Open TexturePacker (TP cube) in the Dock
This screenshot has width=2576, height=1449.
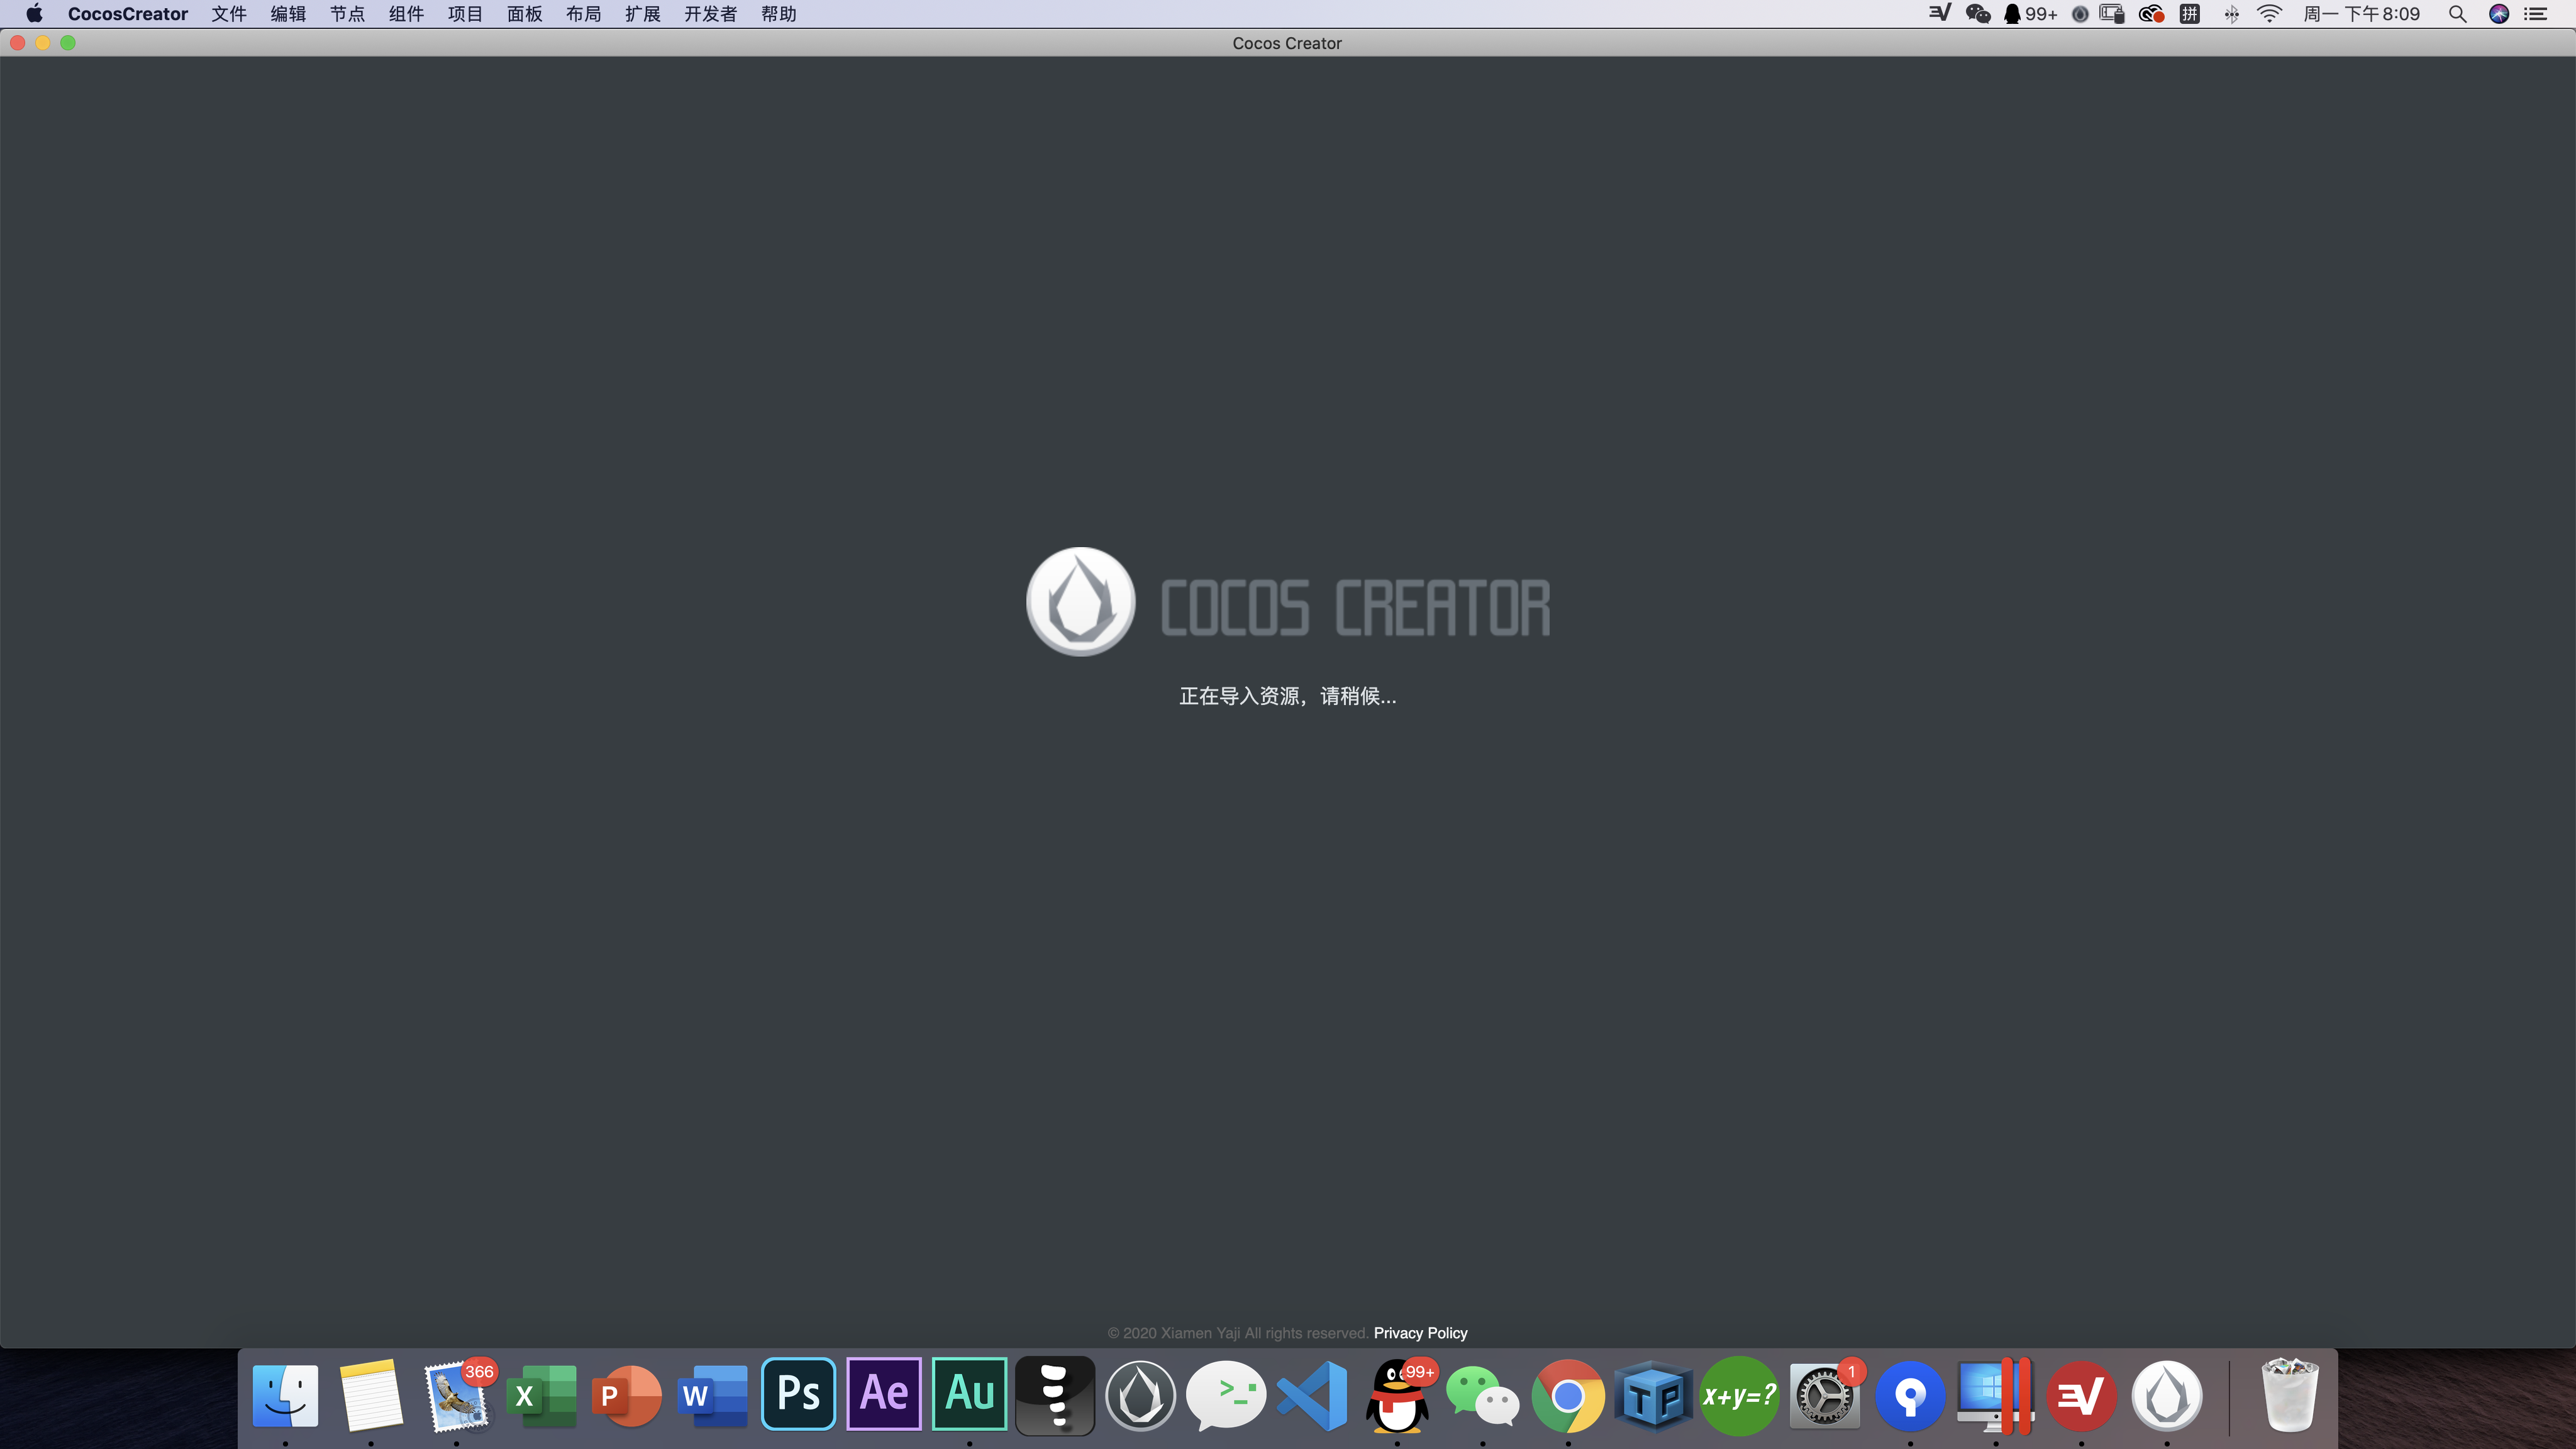(1653, 1396)
